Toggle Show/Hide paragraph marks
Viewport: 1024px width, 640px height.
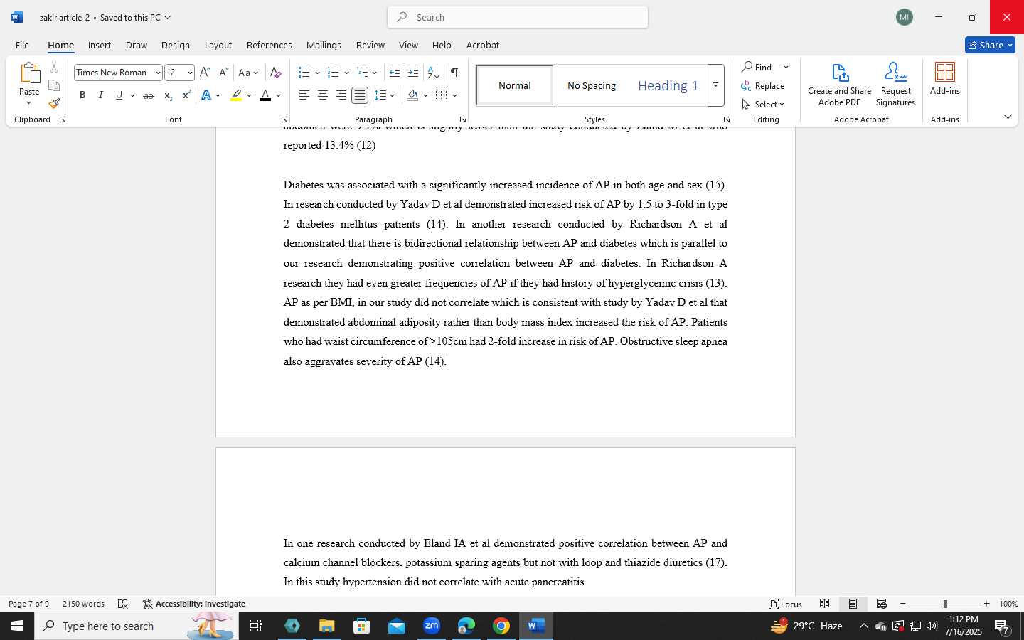click(454, 73)
